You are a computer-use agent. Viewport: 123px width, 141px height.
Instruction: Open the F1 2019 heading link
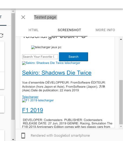click(33, 110)
